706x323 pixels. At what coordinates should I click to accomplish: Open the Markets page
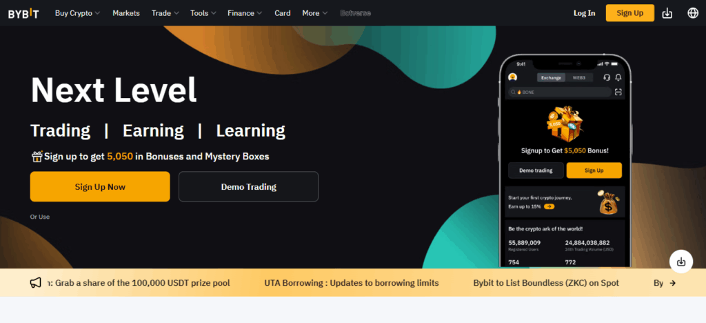126,13
